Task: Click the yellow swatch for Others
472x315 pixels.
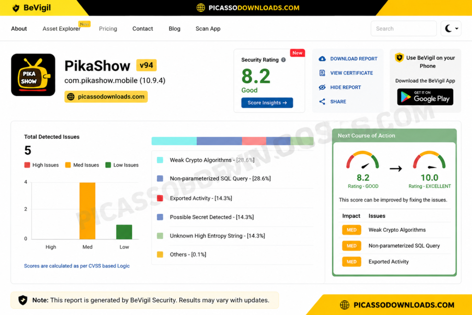Action: [160, 255]
